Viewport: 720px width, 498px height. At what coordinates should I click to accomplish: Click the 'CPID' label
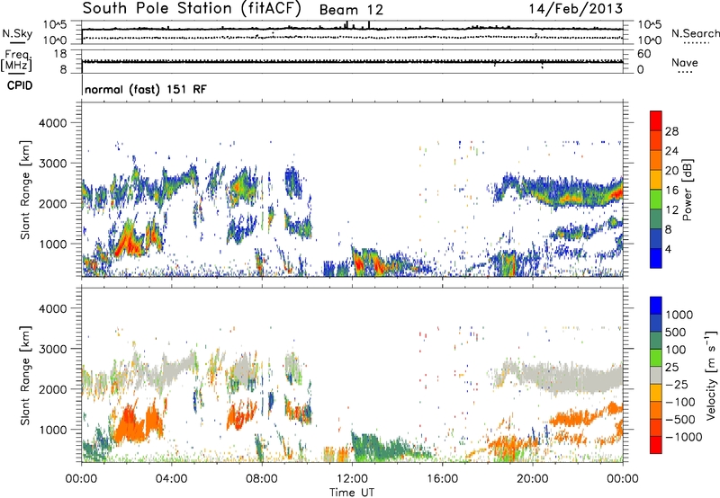pos(20,85)
